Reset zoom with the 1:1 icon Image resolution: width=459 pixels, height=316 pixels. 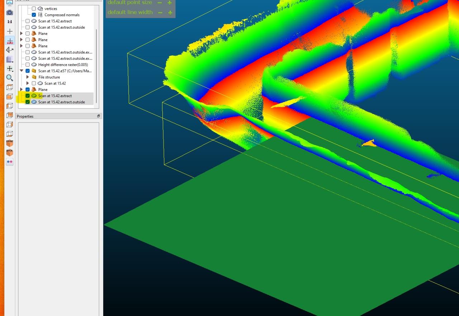point(10,22)
